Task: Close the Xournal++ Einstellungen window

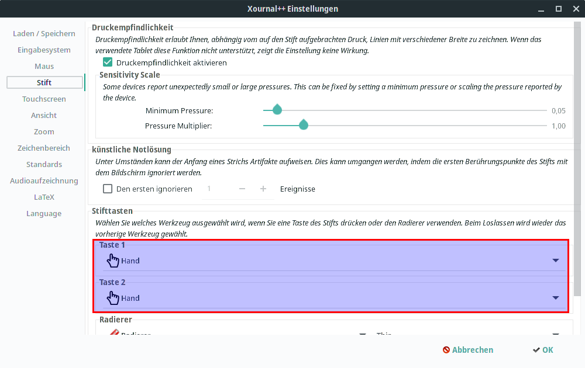Action: click(x=576, y=9)
